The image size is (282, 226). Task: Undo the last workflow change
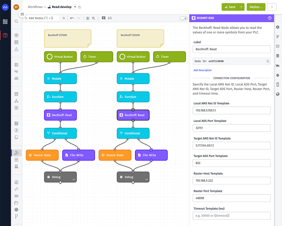pyautogui.click(x=72, y=18)
